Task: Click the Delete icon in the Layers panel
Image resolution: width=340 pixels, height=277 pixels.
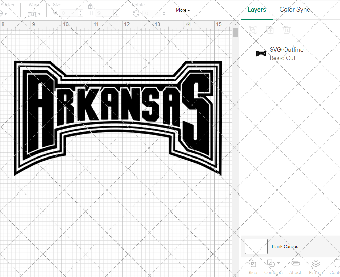Action: (287, 30)
